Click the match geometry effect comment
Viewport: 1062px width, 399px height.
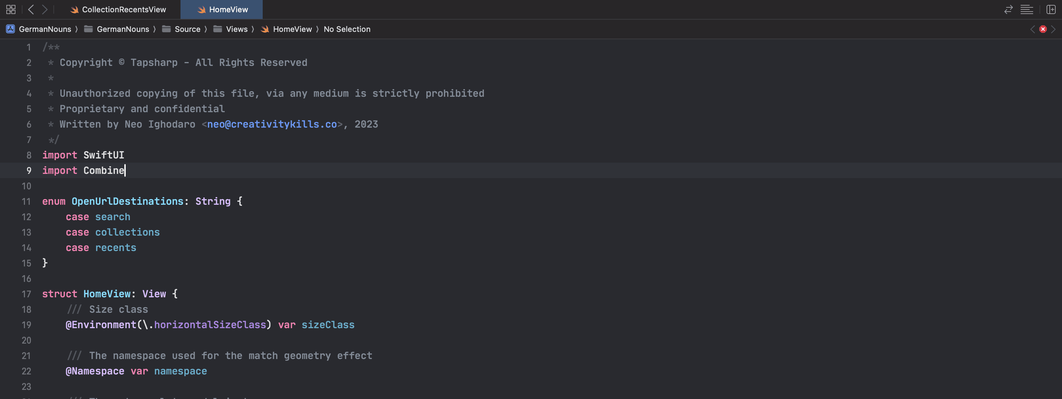coord(219,356)
